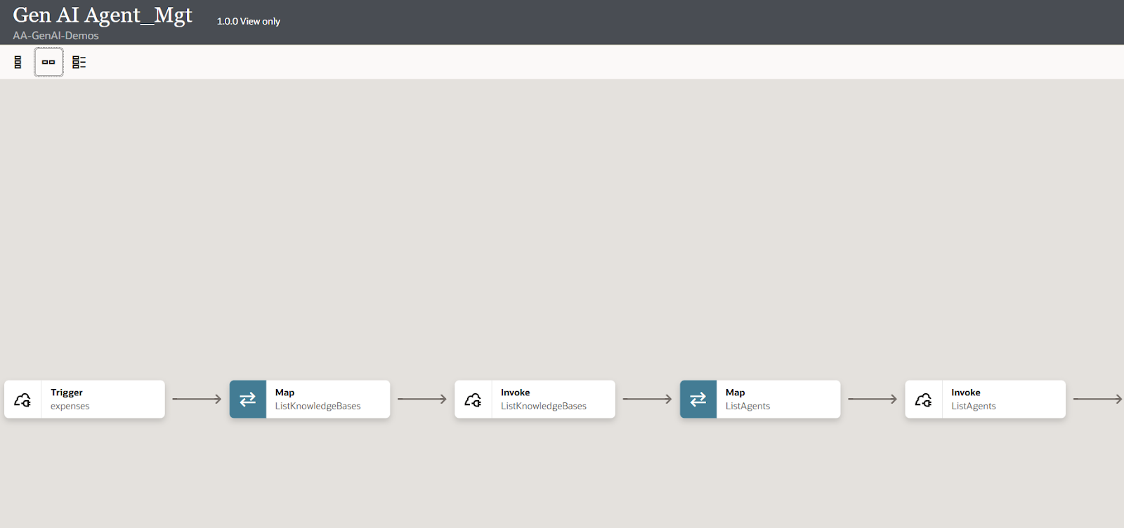This screenshot has height=528, width=1124.
Task: Click the AA-GenAI-Demos project name
Action: pos(55,36)
